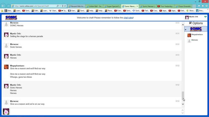Screen dimensions: 209x117
Task: Switch to the Chaos Emerald... tab
Action: pos(184,6)
